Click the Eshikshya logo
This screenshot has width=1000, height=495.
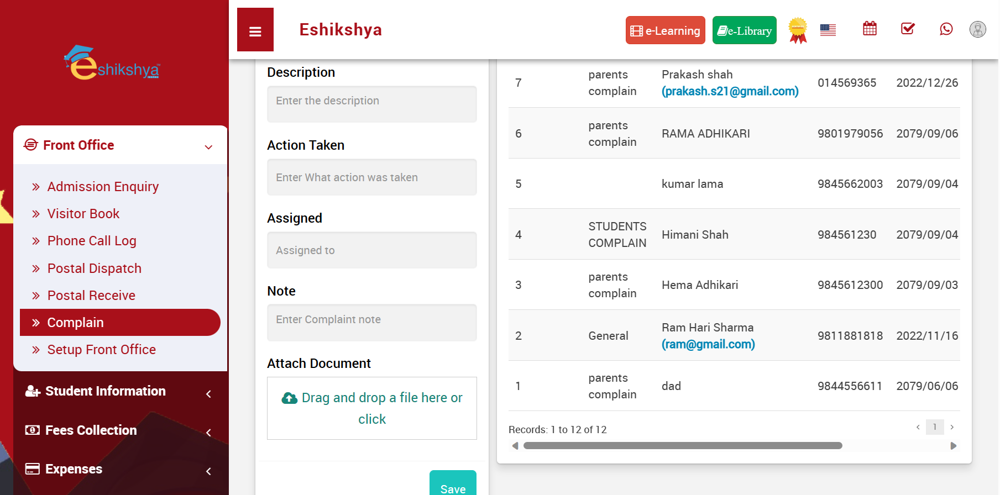[113, 64]
